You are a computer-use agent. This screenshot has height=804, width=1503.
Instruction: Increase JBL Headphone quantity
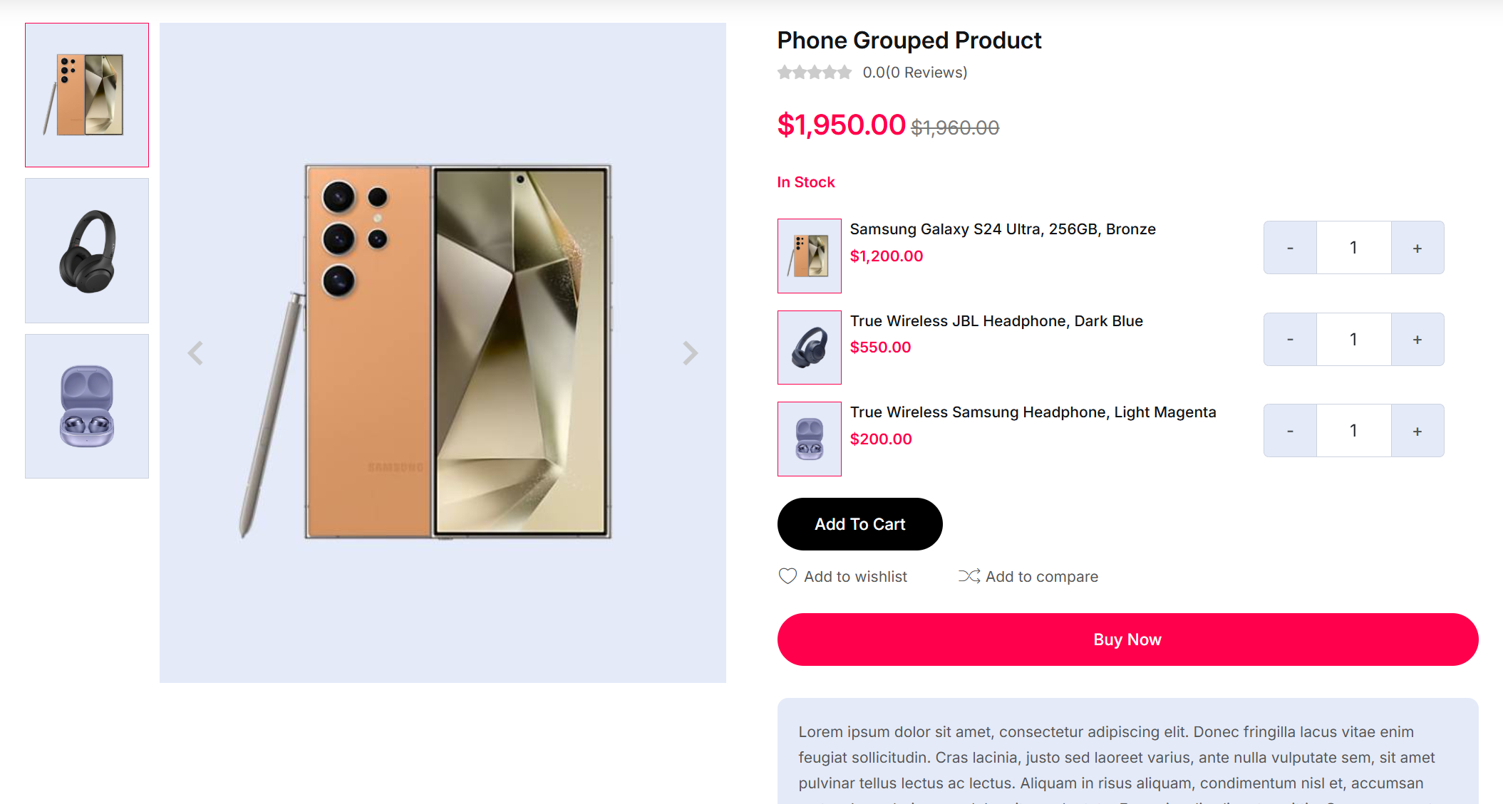coord(1417,340)
